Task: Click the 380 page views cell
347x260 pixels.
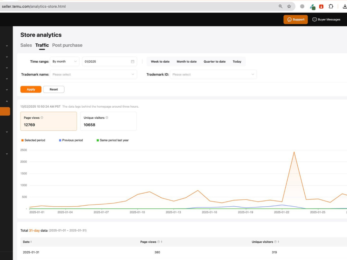Action: coord(157,252)
